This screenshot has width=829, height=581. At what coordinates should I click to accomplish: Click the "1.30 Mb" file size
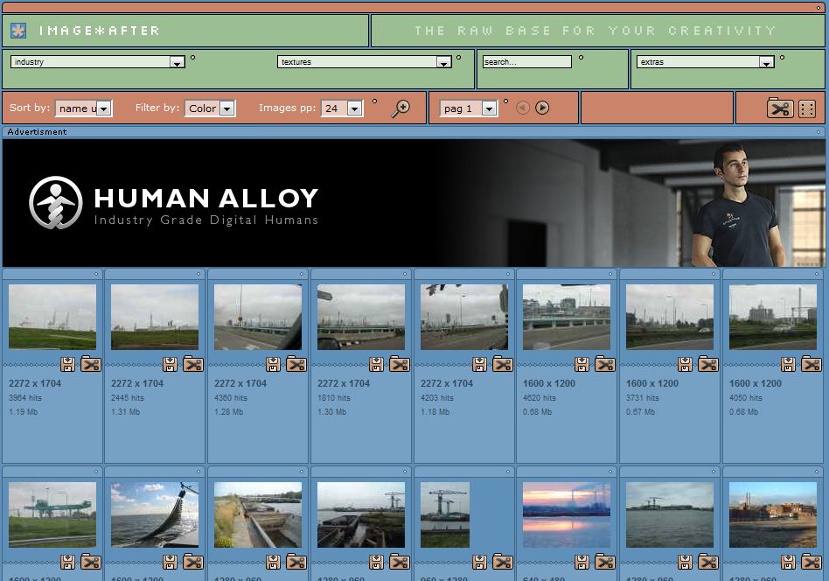click(331, 411)
